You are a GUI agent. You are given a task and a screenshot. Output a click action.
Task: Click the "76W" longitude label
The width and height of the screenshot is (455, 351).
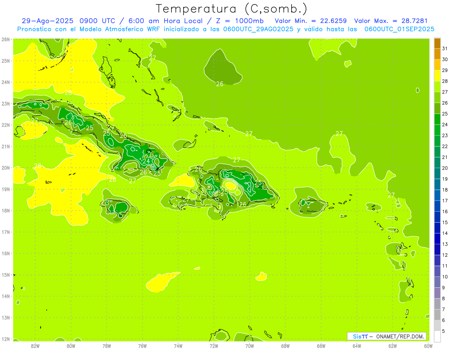pos(143,346)
